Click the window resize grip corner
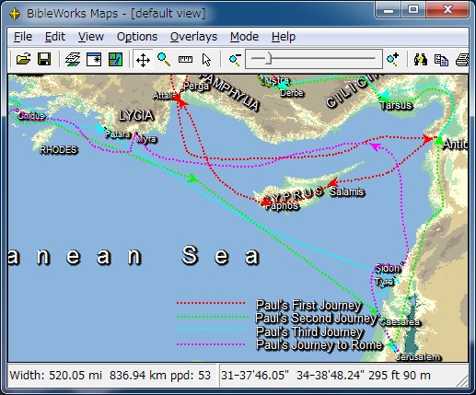Screen dimensions: 476x395 [462, 381]
